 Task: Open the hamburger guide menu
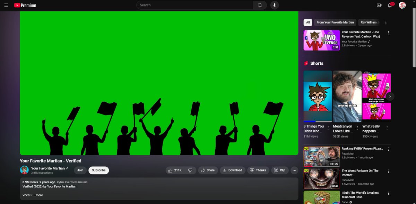6,5
